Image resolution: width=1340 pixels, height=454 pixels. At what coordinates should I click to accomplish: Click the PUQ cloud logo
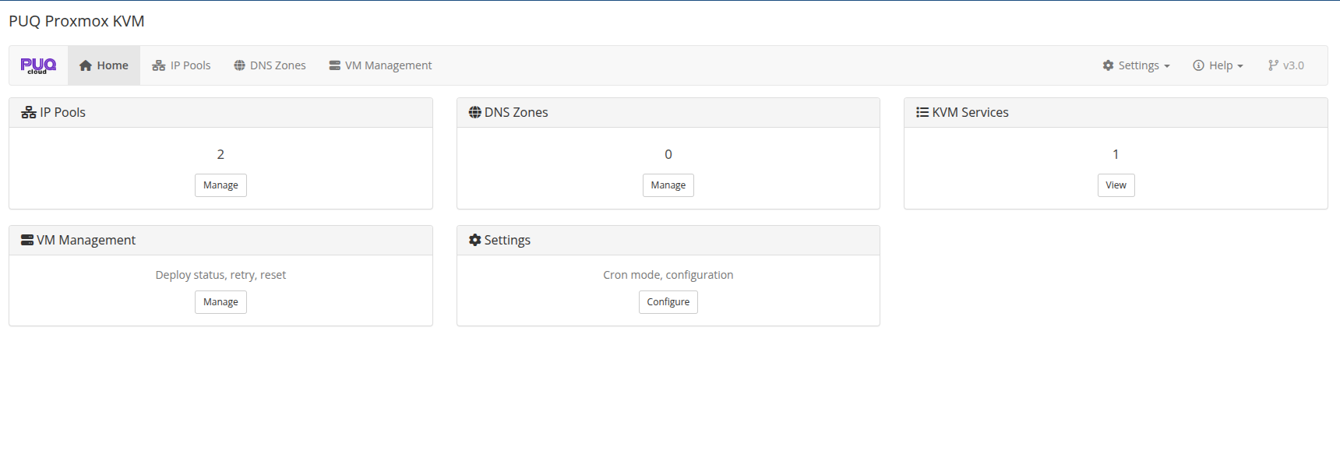(x=37, y=65)
